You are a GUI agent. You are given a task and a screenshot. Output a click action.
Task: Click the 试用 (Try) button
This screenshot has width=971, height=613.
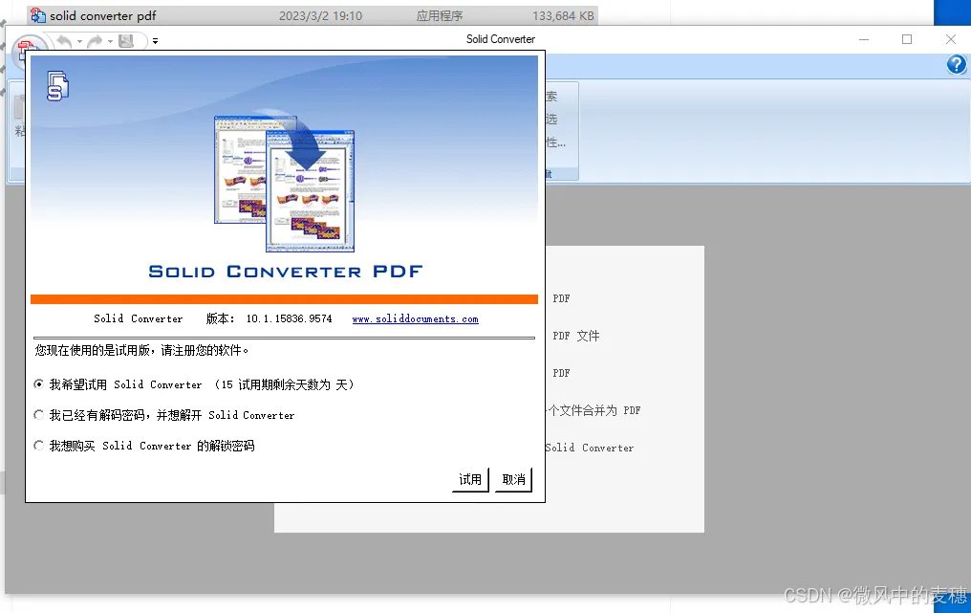[470, 480]
